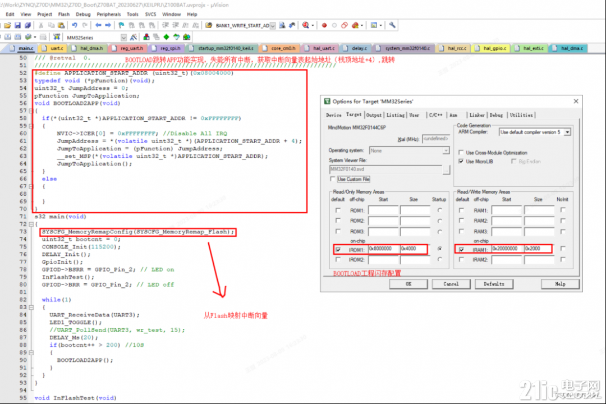Click the Select Software Packs icon
This screenshot has width=606, height=404.
[x=176, y=37]
